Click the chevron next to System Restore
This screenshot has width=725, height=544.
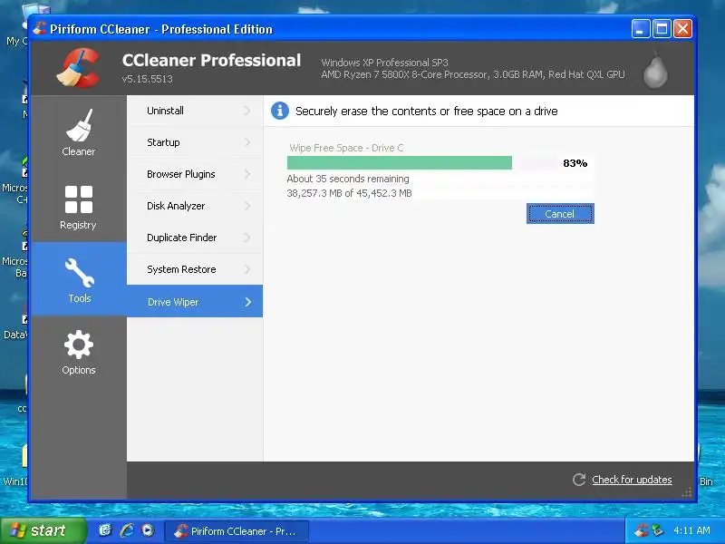(247, 269)
